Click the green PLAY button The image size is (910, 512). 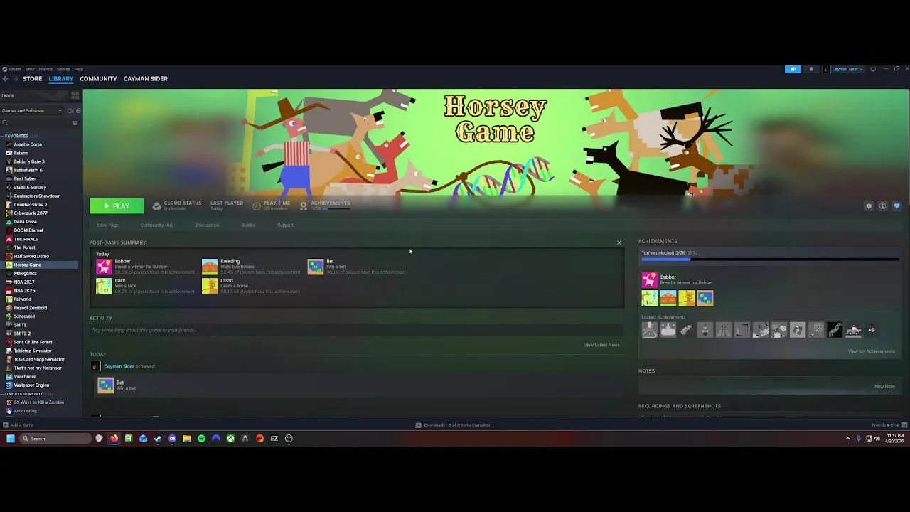click(x=117, y=206)
